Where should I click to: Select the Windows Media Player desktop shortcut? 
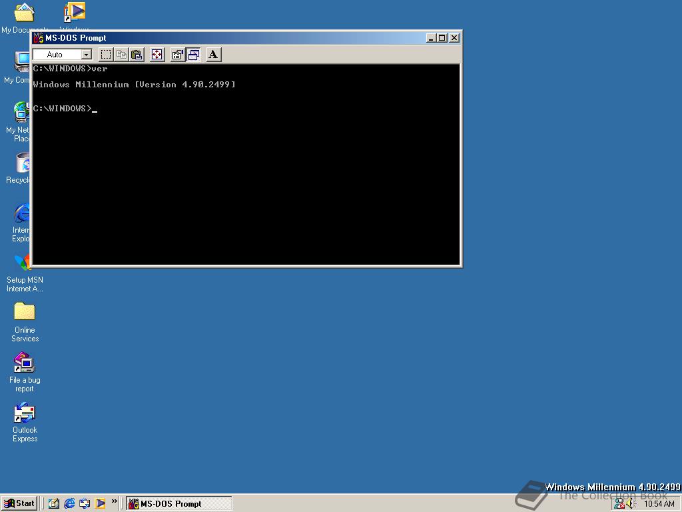coord(75,12)
